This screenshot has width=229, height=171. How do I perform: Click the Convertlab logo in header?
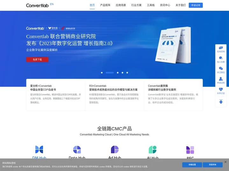37,5
